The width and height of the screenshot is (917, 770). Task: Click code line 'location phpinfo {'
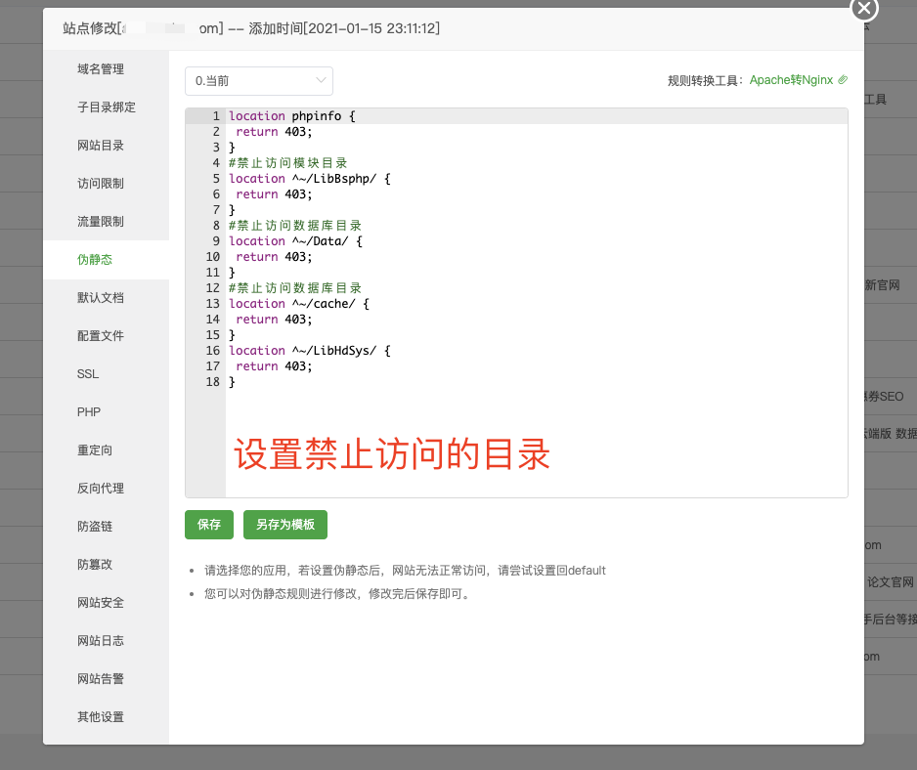(292, 115)
